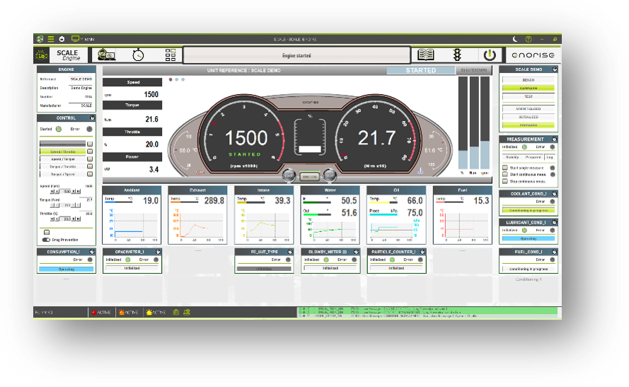Click the SHUTDOWN button beside STARTED
This screenshot has height=387, width=629.
coord(474,70)
